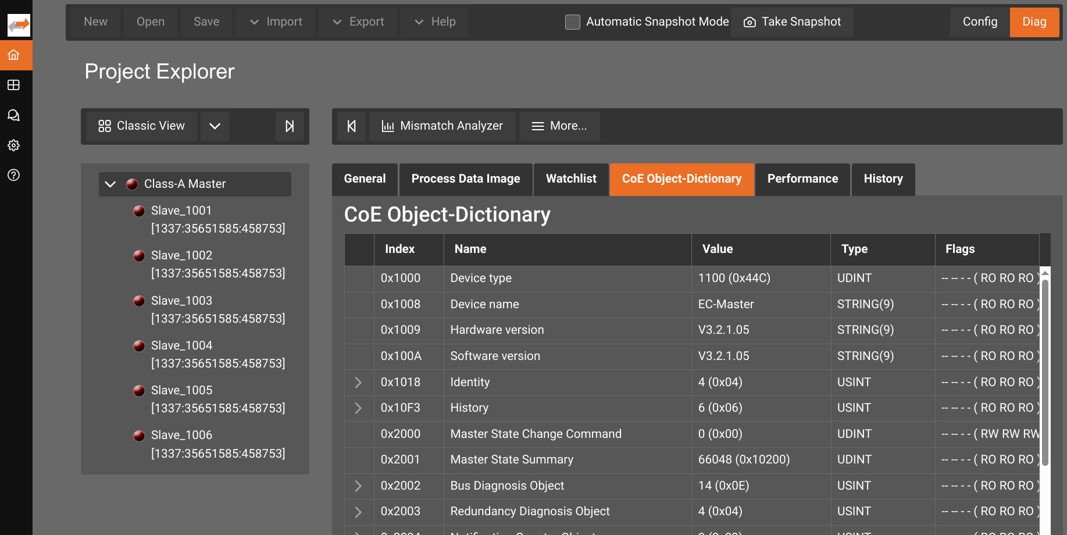Select the active Diag mode button
Viewport: 1067px width, 535px height.
click(x=1034, y=22)
